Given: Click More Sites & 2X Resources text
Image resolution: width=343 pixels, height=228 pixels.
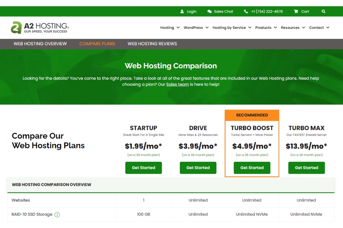Looking at the screenshot, I should [x=198, y=135].
